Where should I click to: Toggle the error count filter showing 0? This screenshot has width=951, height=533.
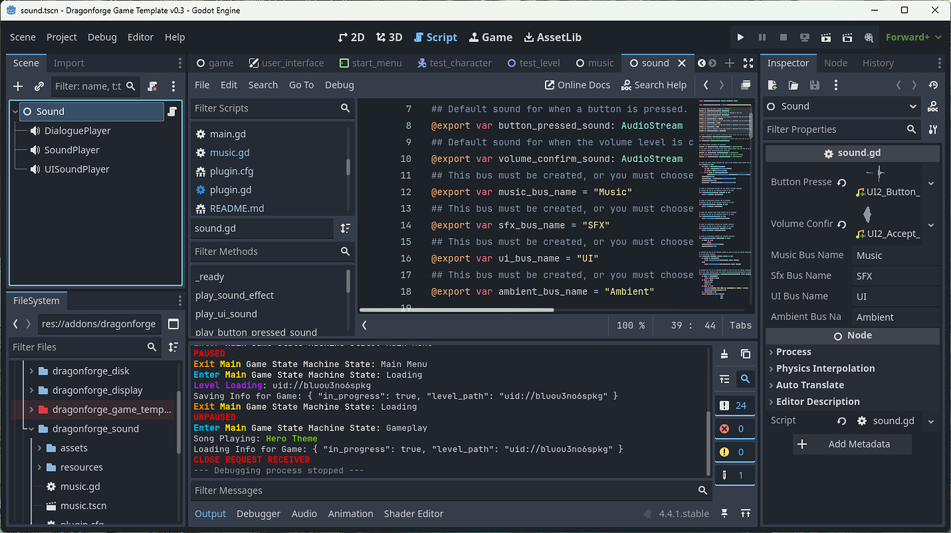click(x=735, y=428)
